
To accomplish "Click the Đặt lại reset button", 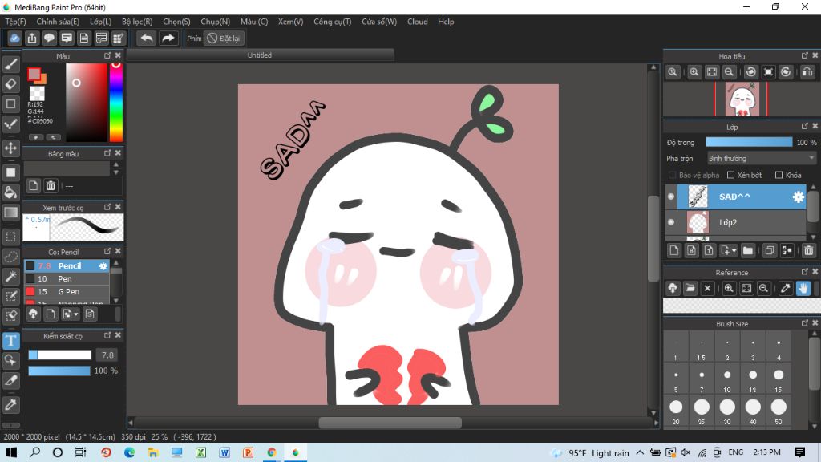I will pos(224,38).
